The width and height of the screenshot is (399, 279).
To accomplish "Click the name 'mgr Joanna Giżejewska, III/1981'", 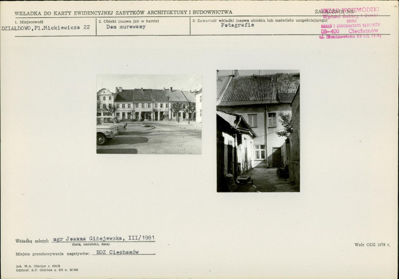I will pos(103,238).
